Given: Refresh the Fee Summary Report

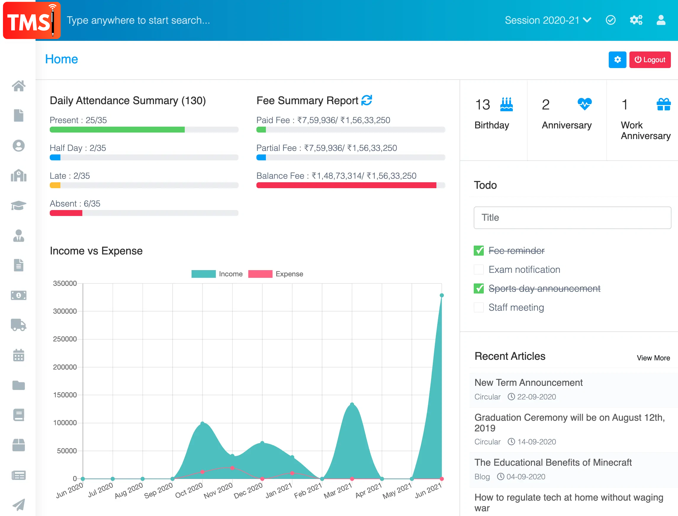Looking at the screenshot, I should tap(366, 100).
